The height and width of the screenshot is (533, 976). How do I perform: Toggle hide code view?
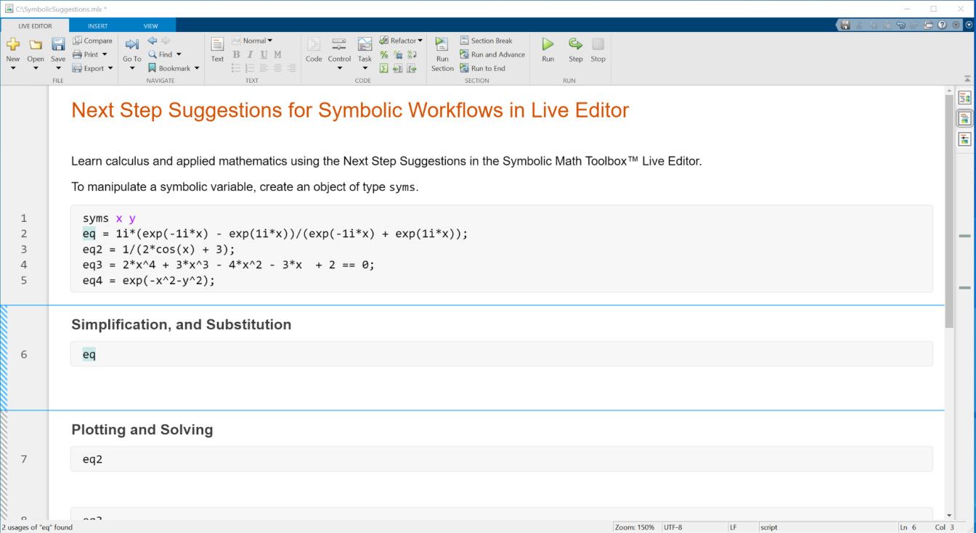pos(964,139)
